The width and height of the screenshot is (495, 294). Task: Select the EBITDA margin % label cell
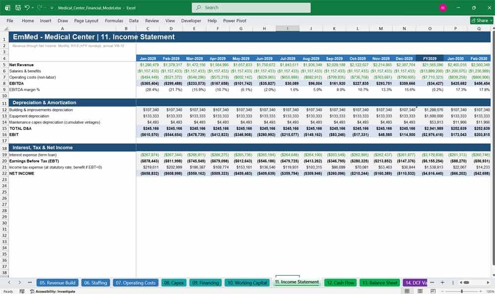[x=25, y=89]
